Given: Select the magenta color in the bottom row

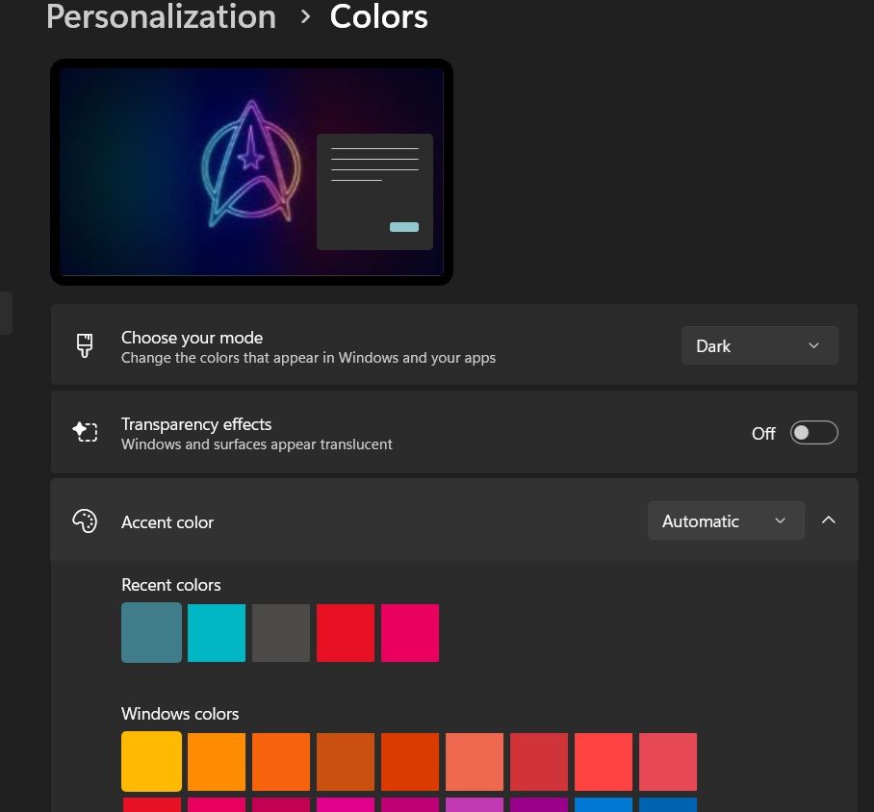Looking at the screenshot, I should click(346, 806).
